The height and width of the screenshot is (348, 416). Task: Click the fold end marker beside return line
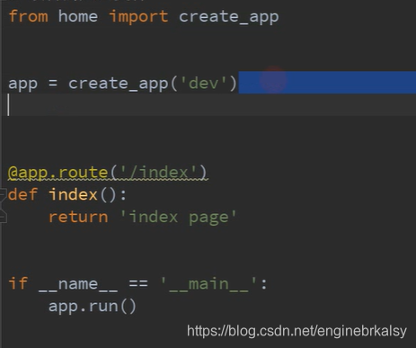click(3, 217)
